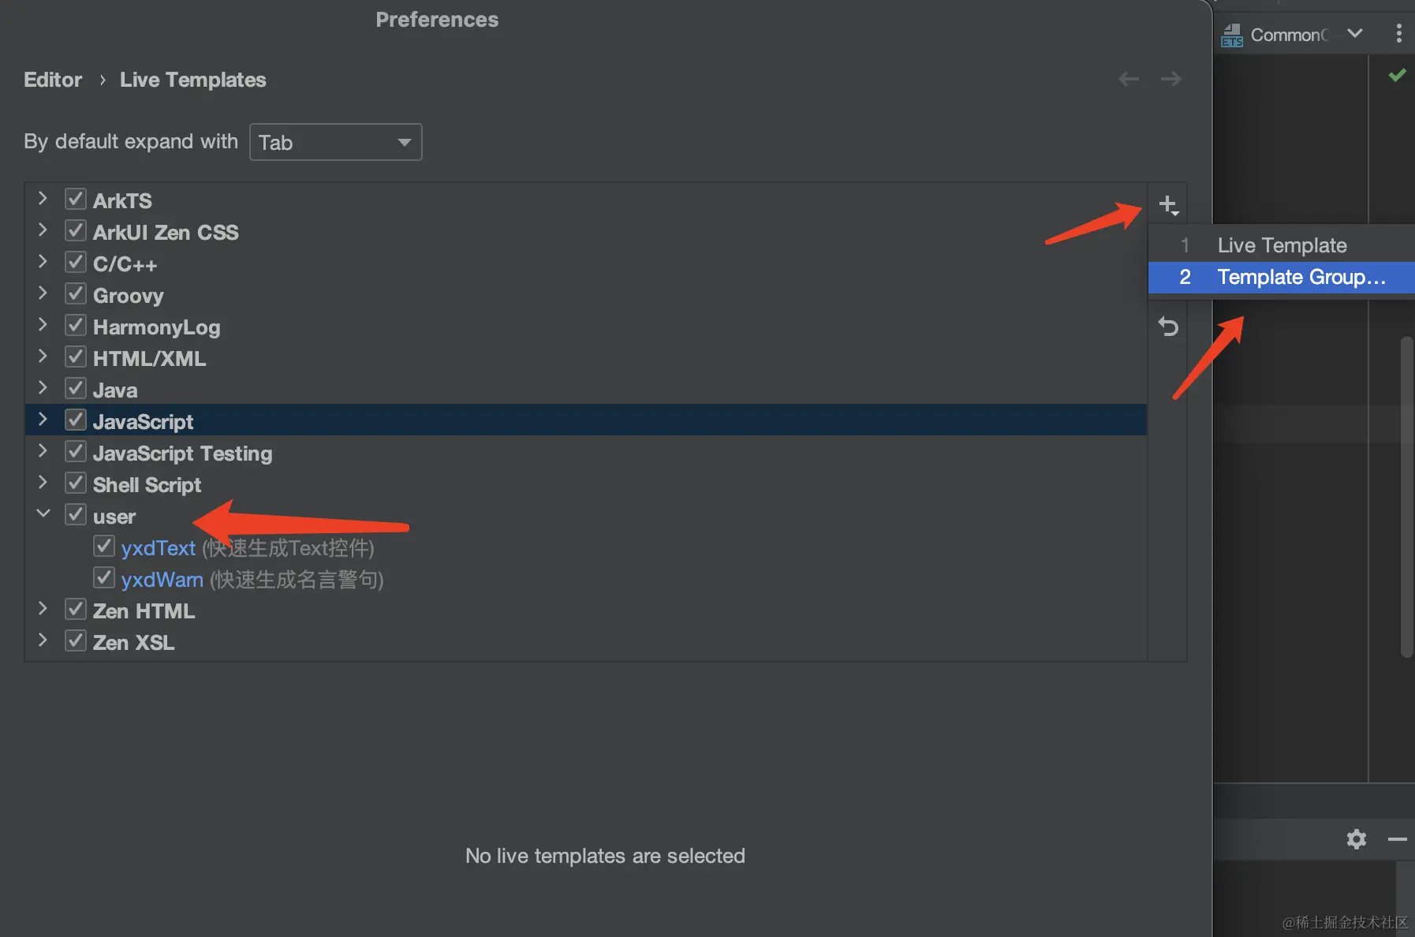Click the revert undo arrow icon
Screen dimensions: 1415x937
coord(1168,326)
